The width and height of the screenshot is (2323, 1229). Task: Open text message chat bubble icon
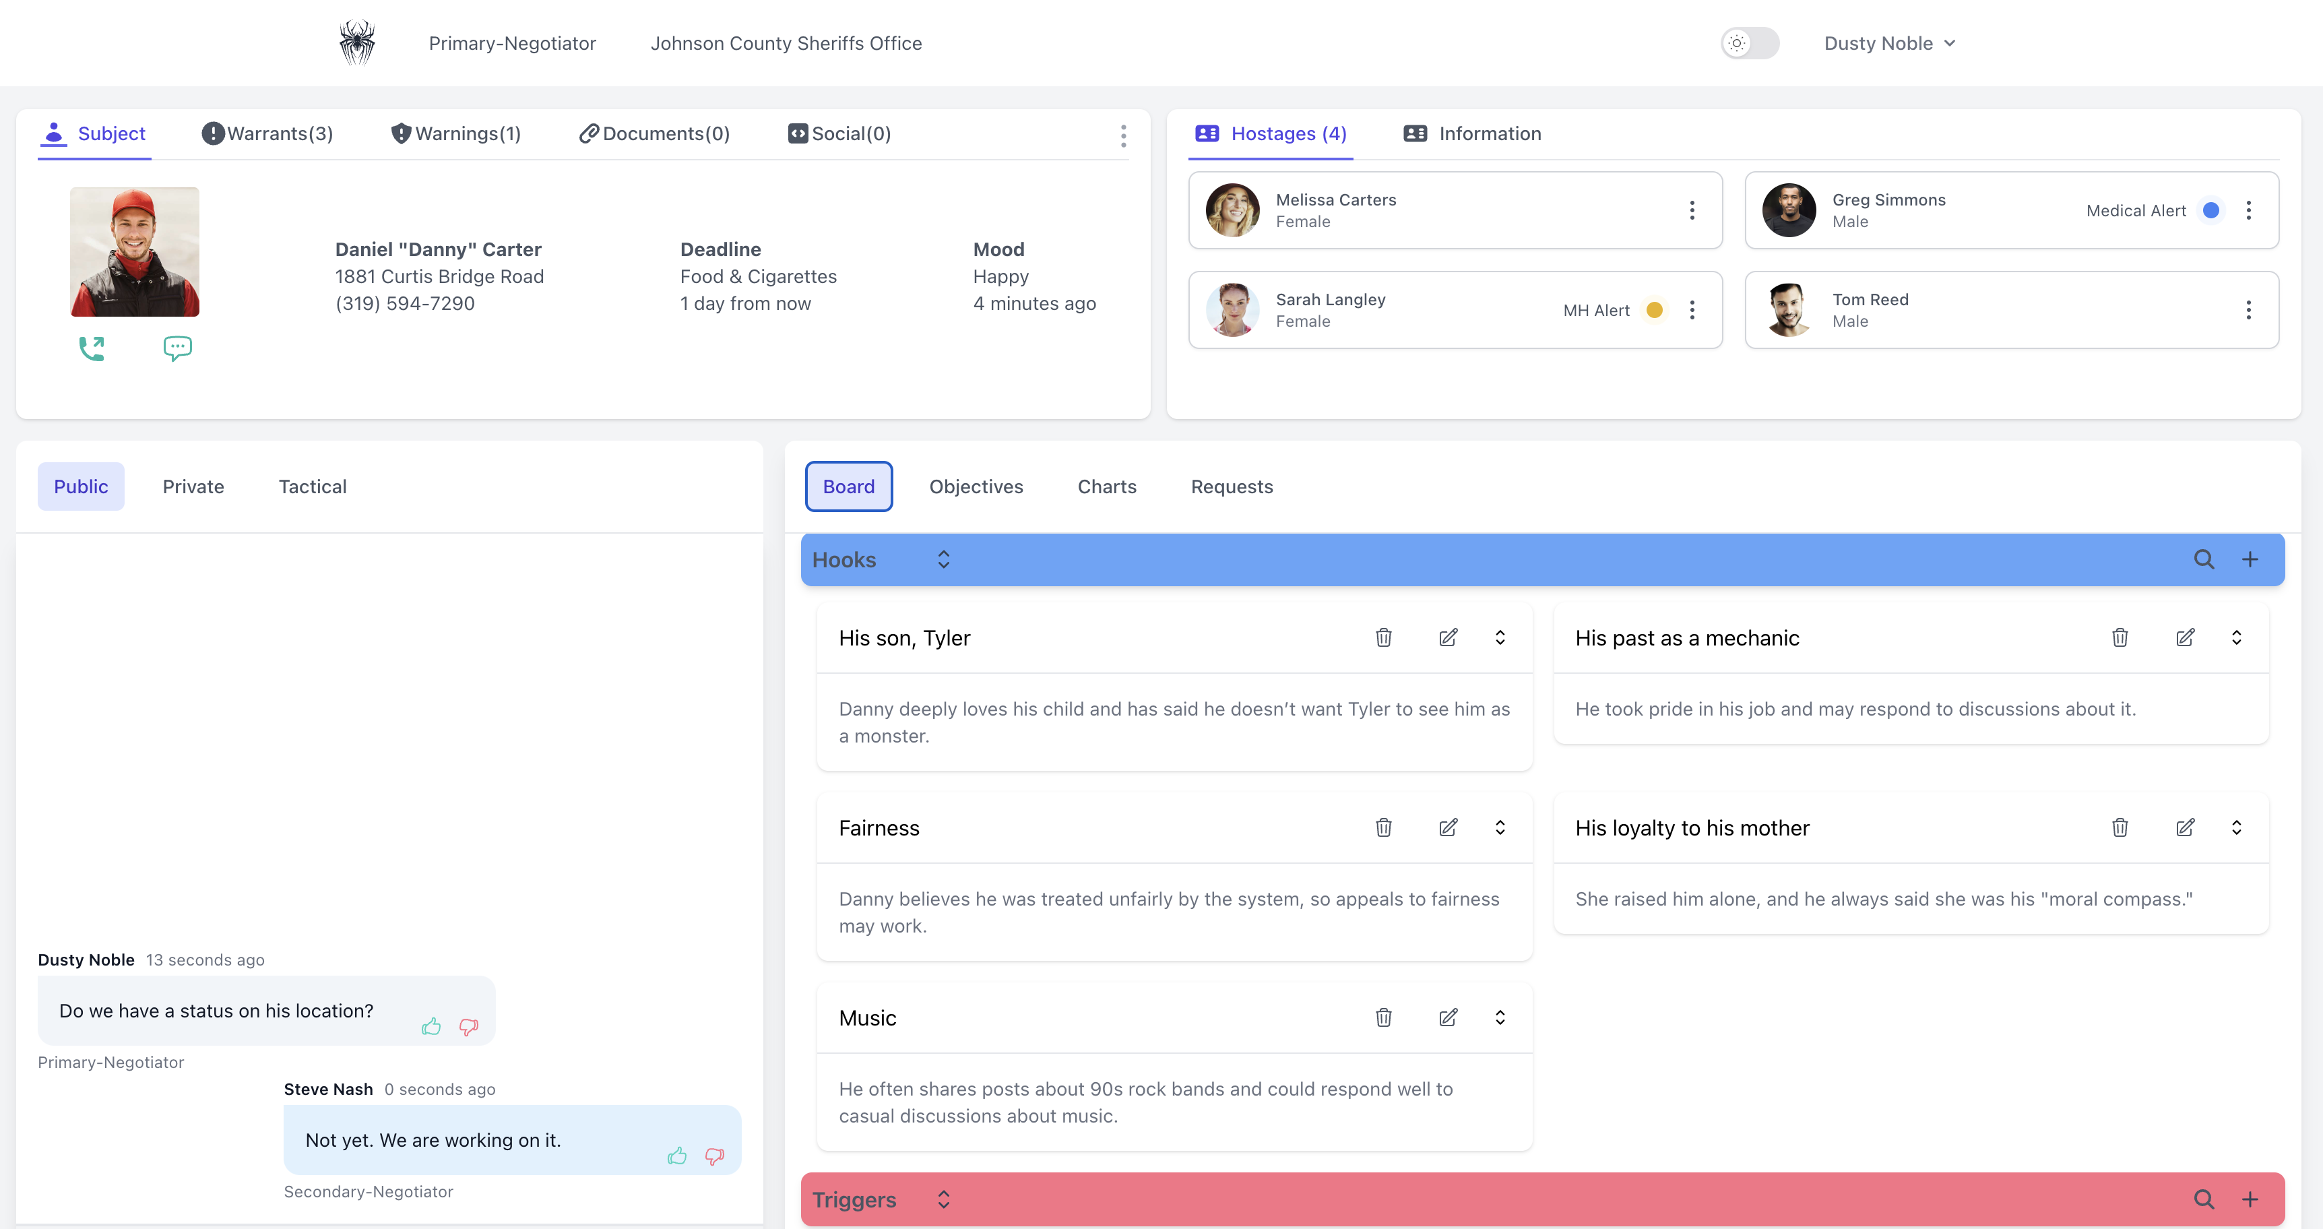178,348
